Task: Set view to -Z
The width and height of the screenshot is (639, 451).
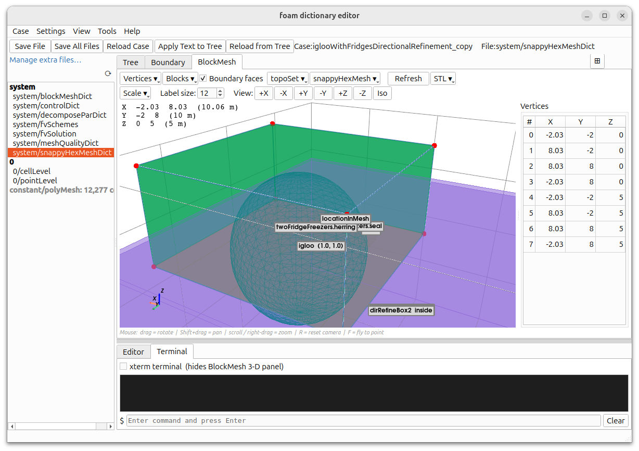Action: [363, 93]
